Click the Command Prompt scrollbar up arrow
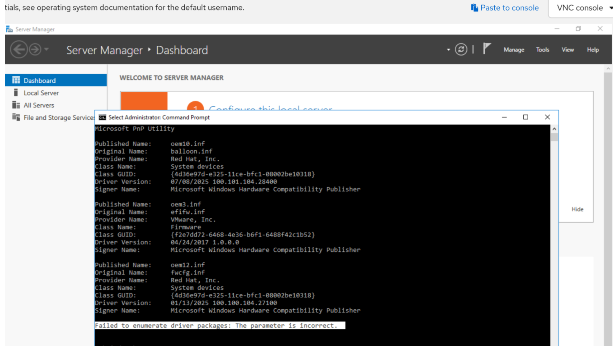Image resolution: width=613 pixels, height=346 pixels. pos(554,129)
